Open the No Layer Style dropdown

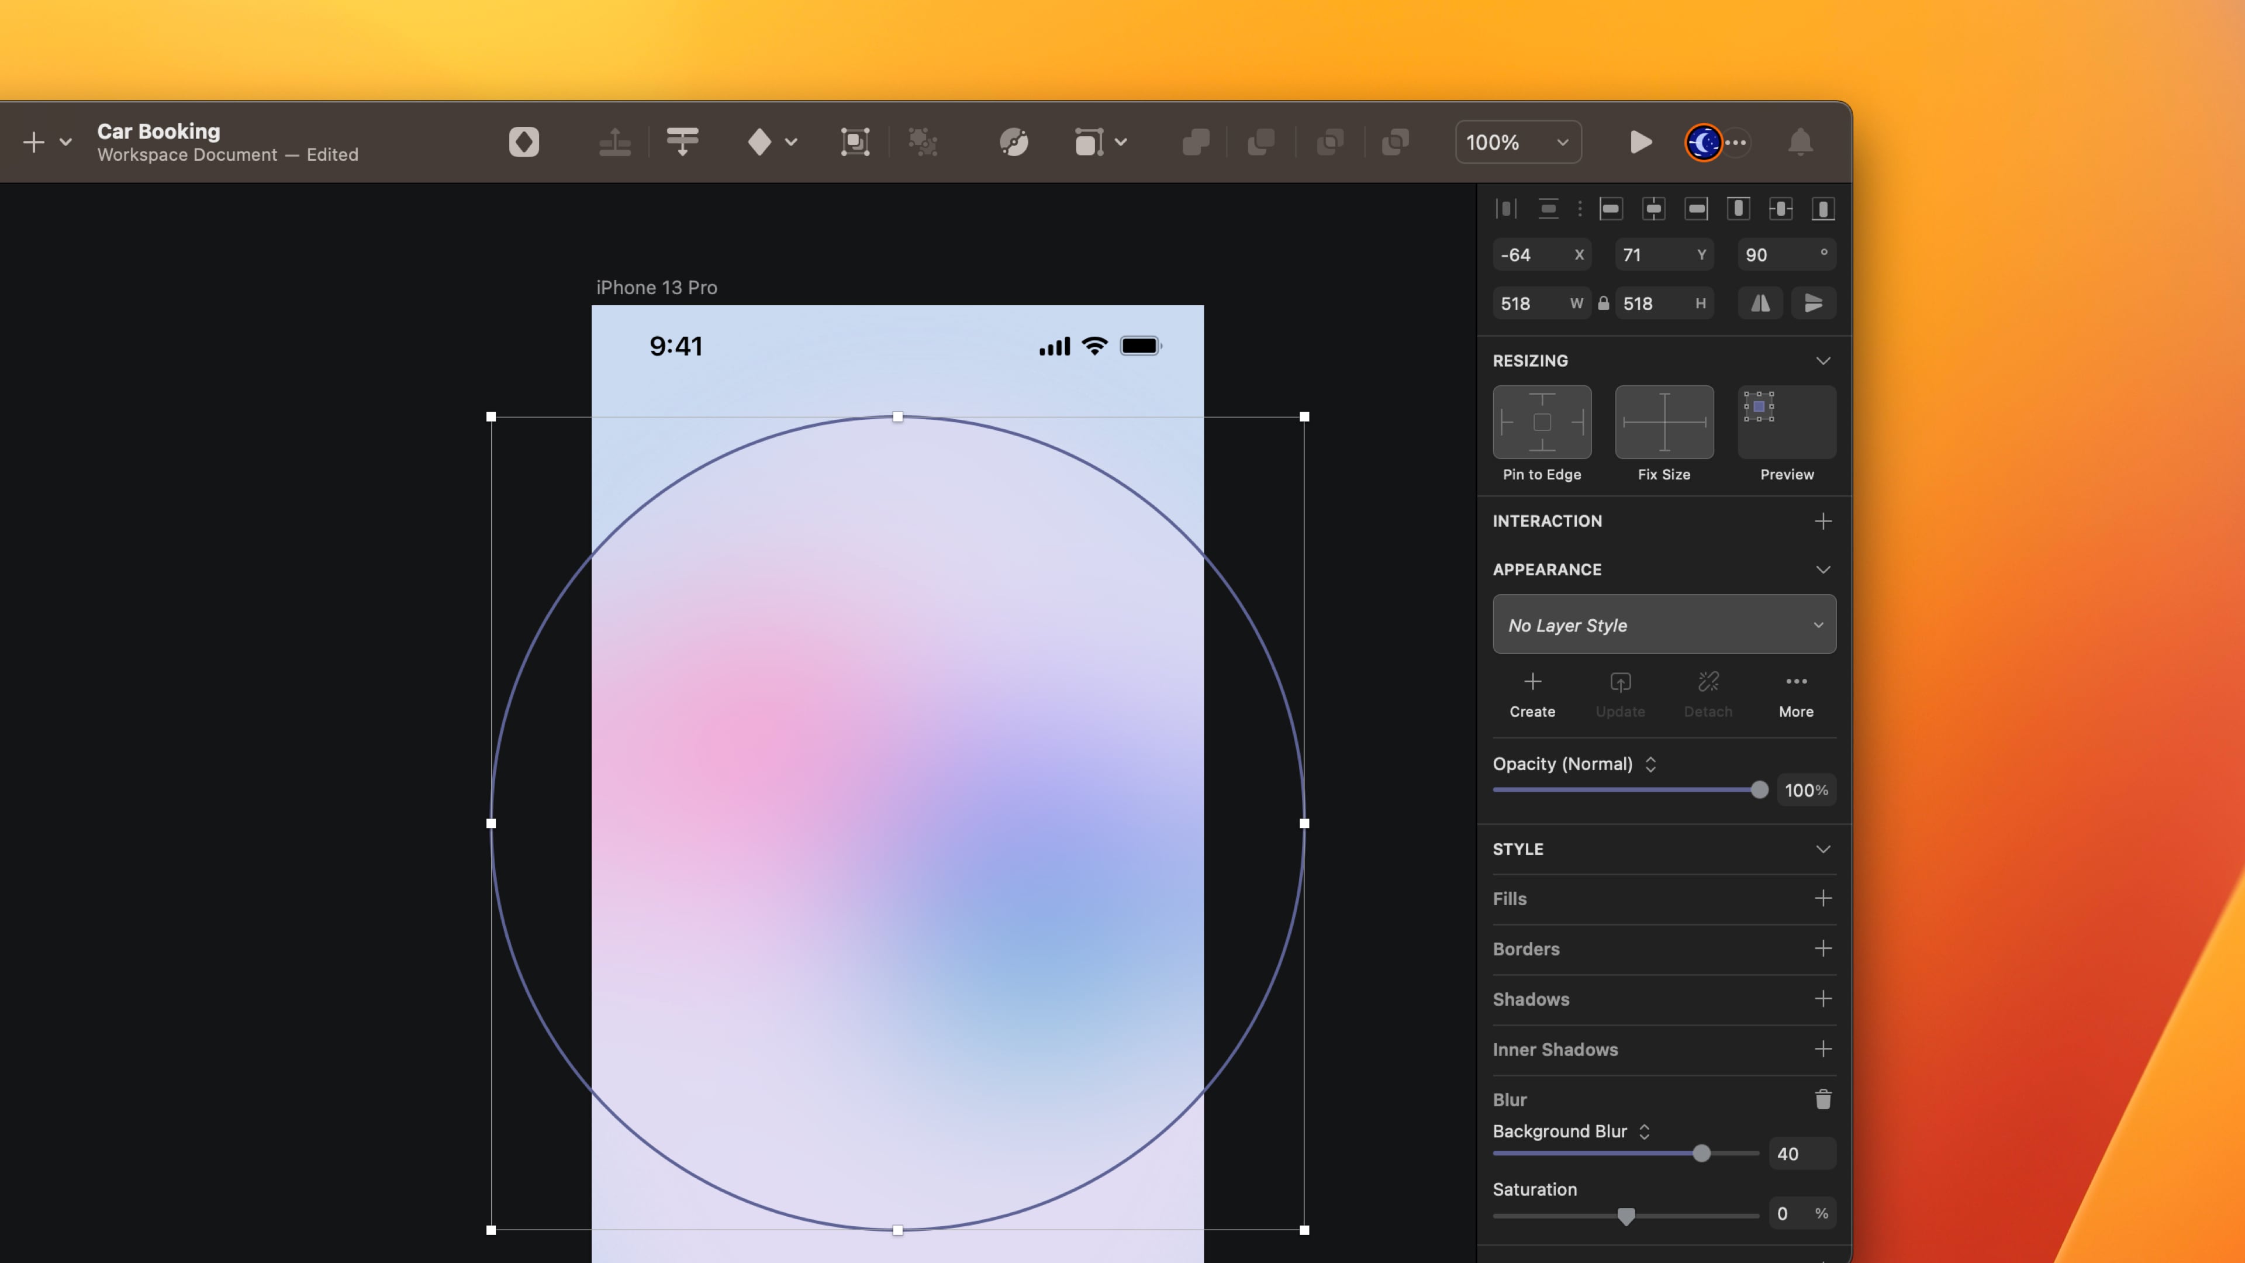pos(1664,624)
